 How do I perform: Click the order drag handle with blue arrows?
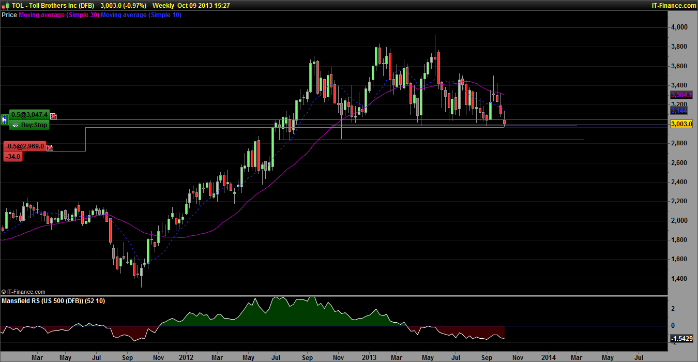(x=4, y=120)
